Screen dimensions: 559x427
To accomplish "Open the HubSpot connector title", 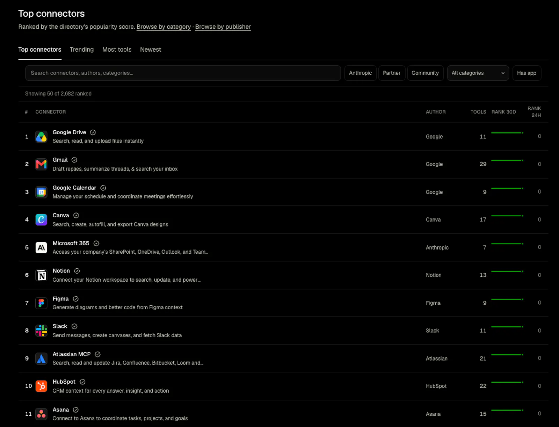I will click(64, 382).
